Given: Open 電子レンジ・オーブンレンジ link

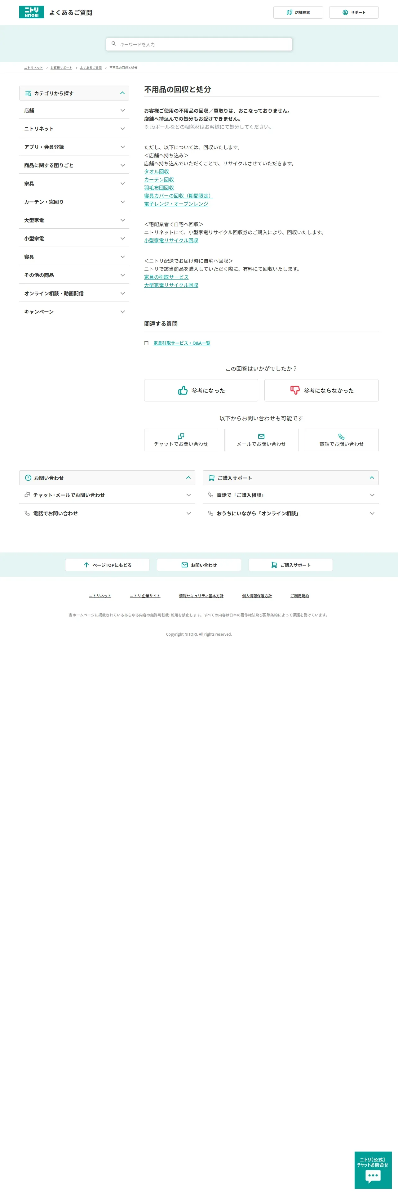Looking at the screenshot, I should click(176, 204).
